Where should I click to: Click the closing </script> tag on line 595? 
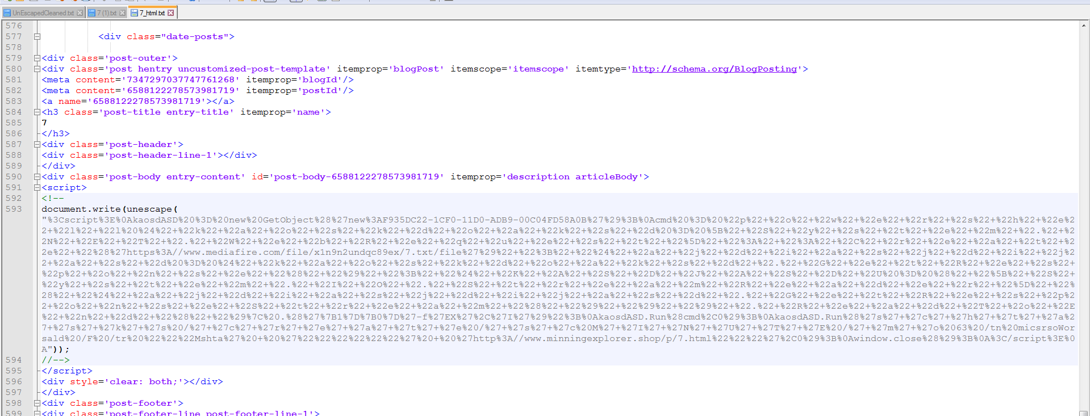[x=67, y=371]
